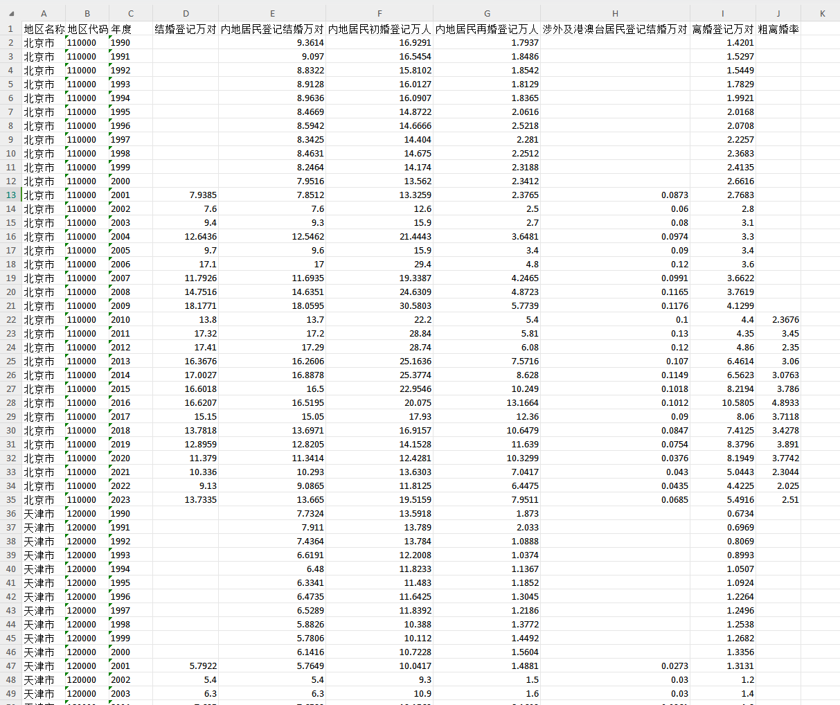This screenshot has height=705, width=840.
Task: Select the cell containing 9.3614
Action: click(x=272, y=42)
